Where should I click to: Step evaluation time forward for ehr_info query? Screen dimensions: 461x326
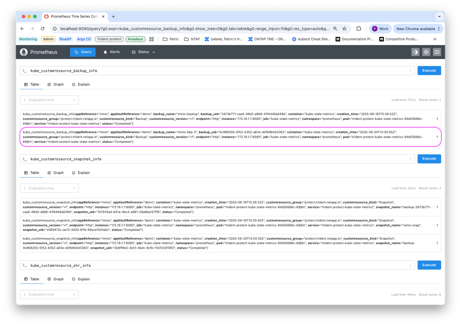[74, 295]
